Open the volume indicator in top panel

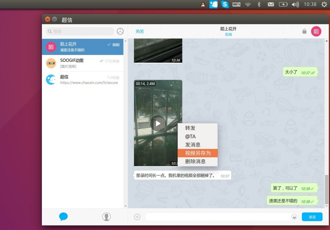pyautogui.click(x=295, y=4)
